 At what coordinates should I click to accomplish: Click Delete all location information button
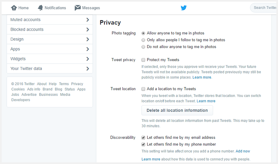tap(177, 110)
